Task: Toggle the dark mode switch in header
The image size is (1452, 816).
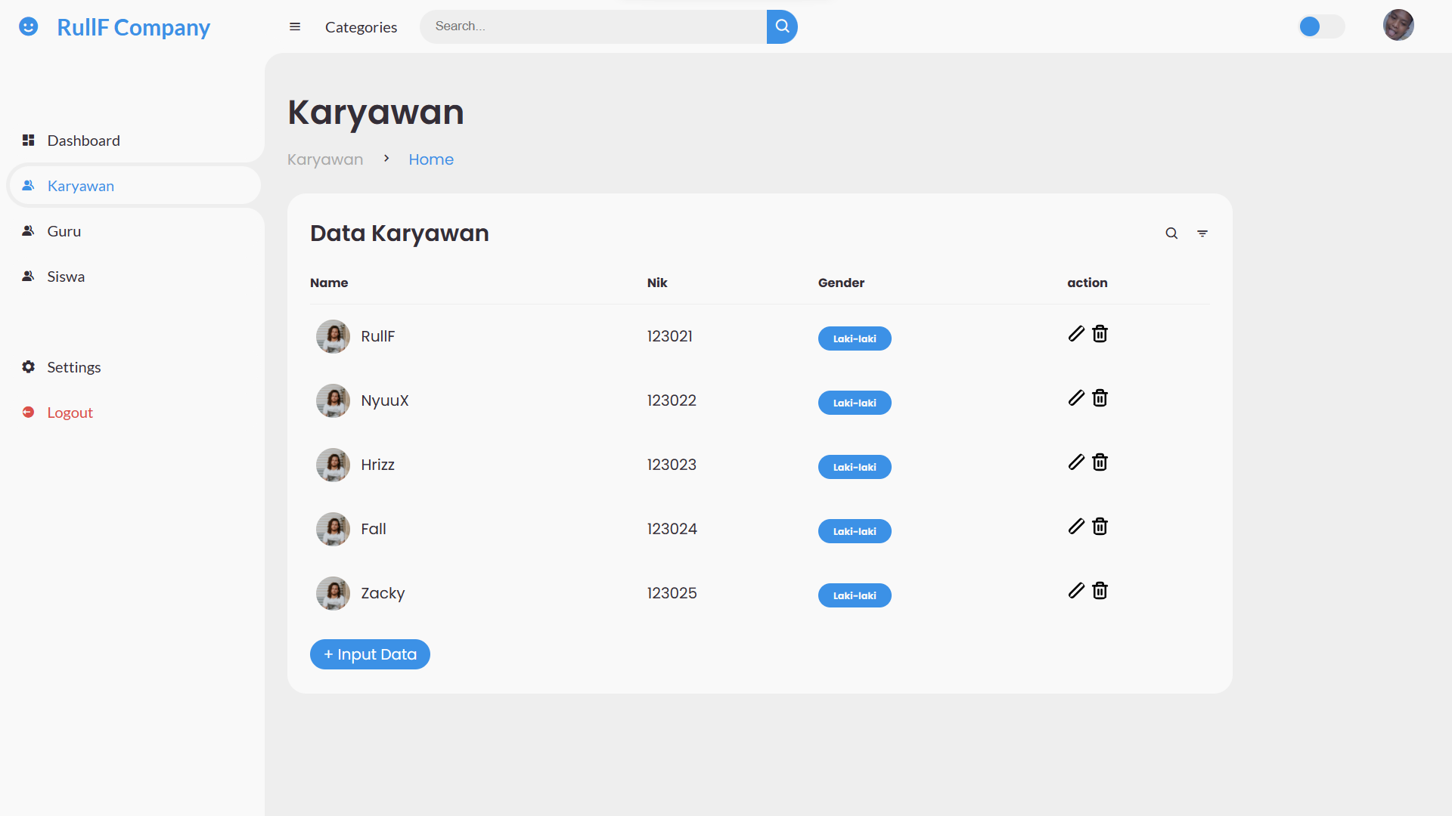Action: 1320,26
